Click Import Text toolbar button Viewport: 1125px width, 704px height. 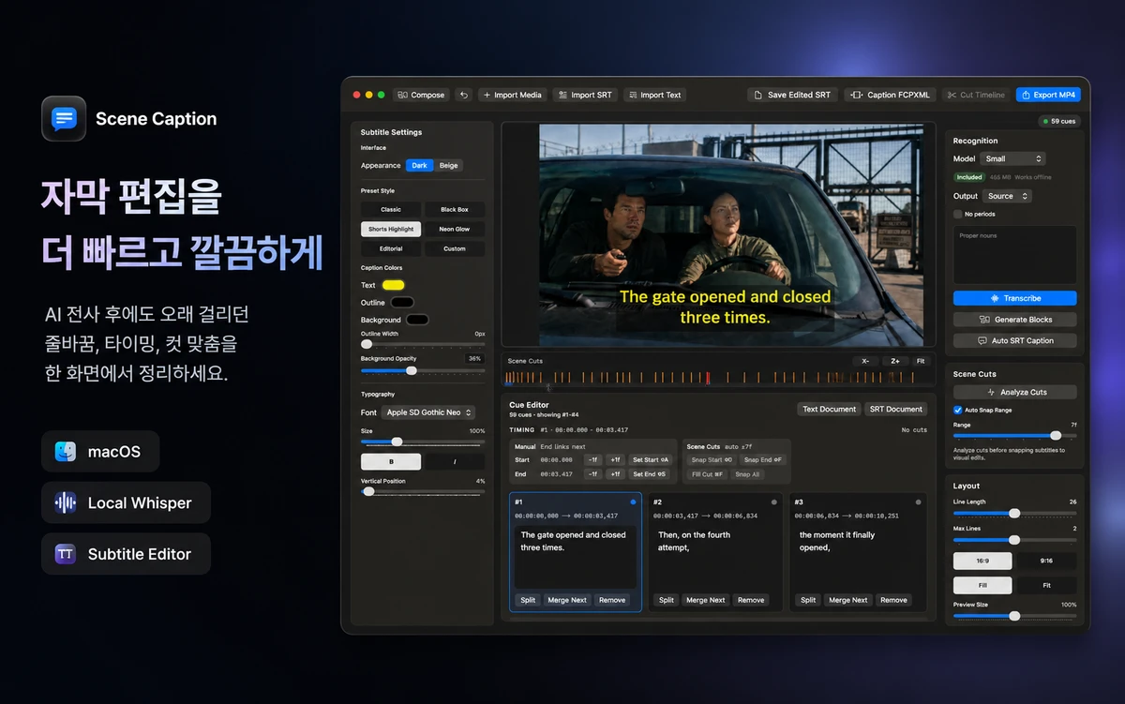(654, 95)
